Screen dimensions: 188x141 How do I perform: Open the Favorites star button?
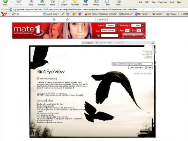coord(75,3)
